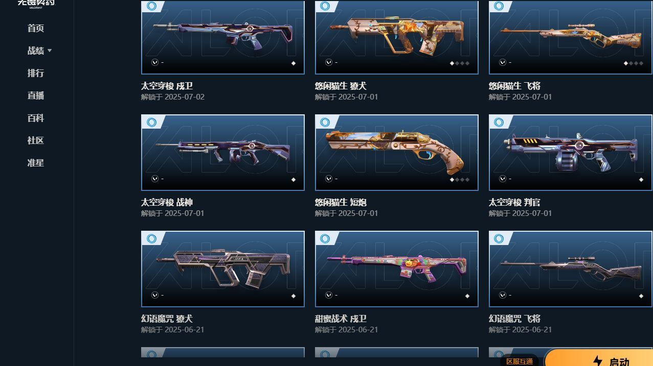Click the ring badge on 悠闲猫生 獠犬 card
This screenshot has height=366, width=653.
tap(325, 6)
